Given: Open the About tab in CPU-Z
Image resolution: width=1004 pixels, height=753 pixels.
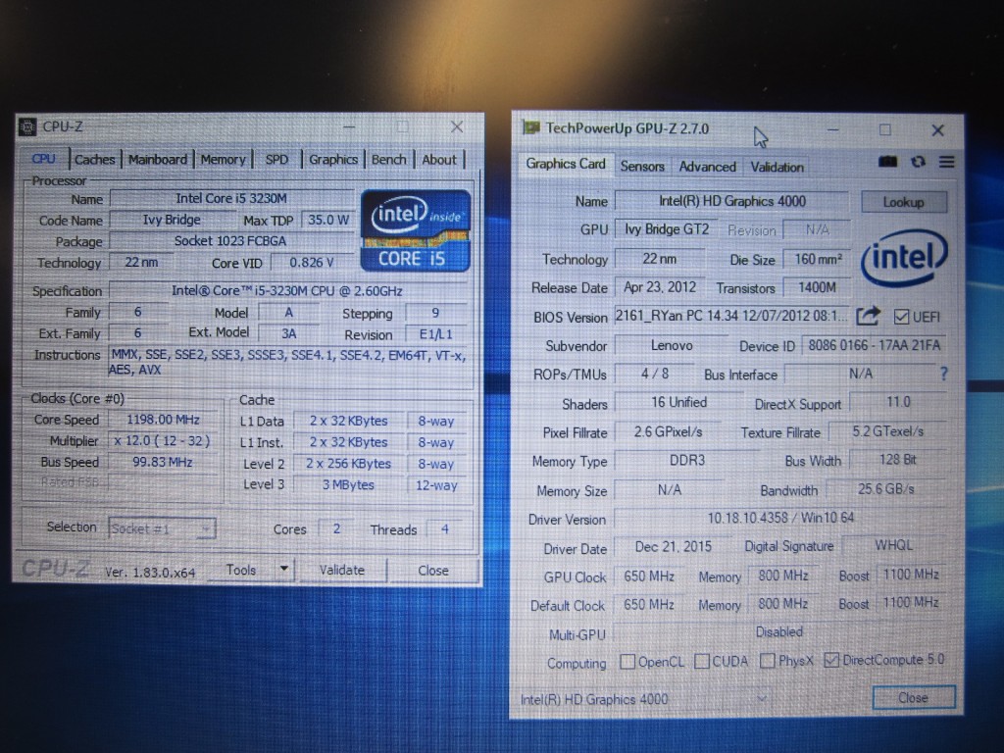Looking at the screenshot, I should coord(438,160).
